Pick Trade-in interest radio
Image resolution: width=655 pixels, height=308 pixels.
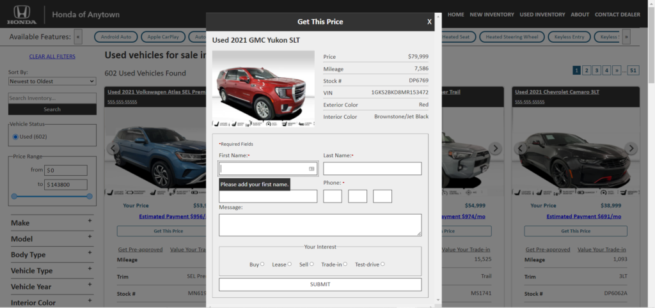tap(345, 264)
